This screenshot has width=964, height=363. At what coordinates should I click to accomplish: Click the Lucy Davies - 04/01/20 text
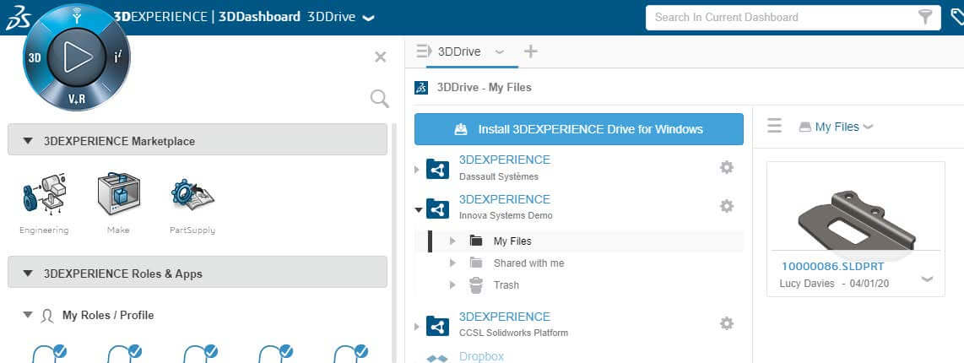(834, 284)
